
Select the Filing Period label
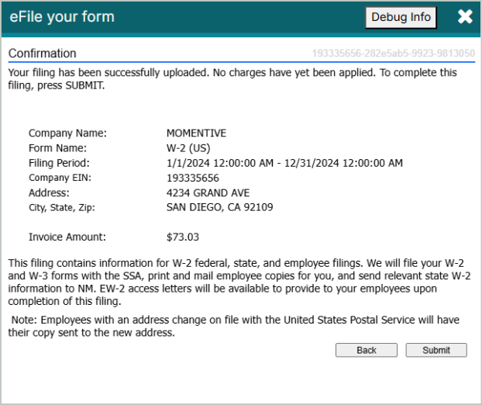click(59, 163)
